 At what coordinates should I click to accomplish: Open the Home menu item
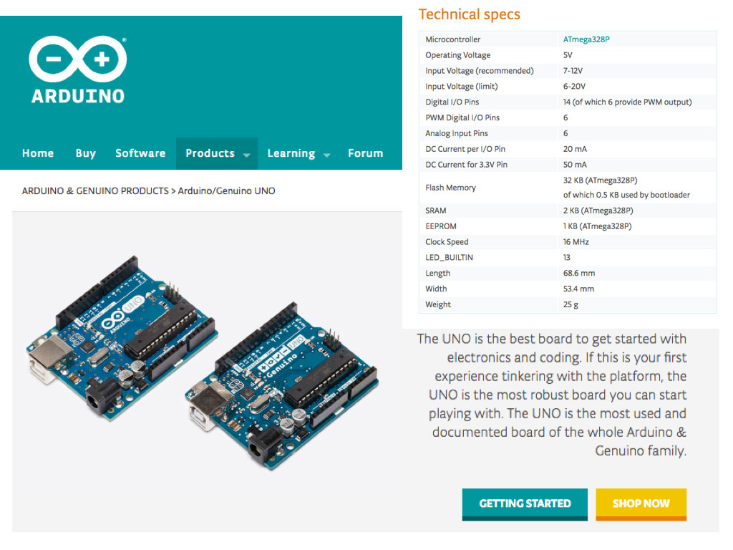tap(38, 153)
